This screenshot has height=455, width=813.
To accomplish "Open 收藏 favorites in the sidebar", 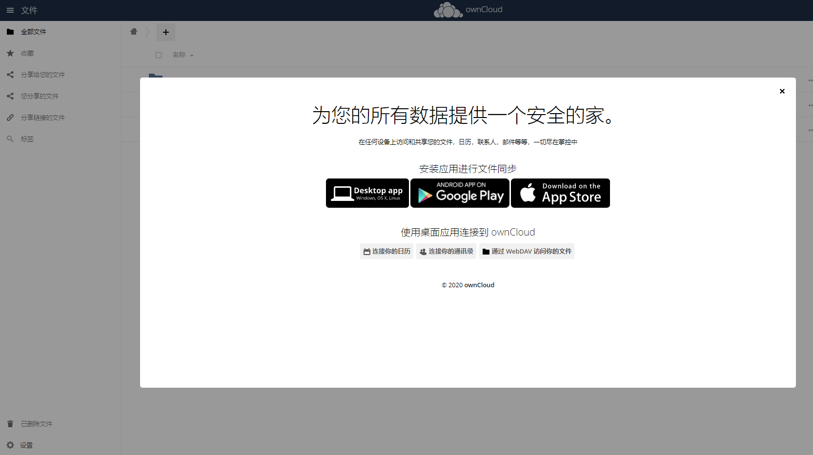I will [61, 53].
